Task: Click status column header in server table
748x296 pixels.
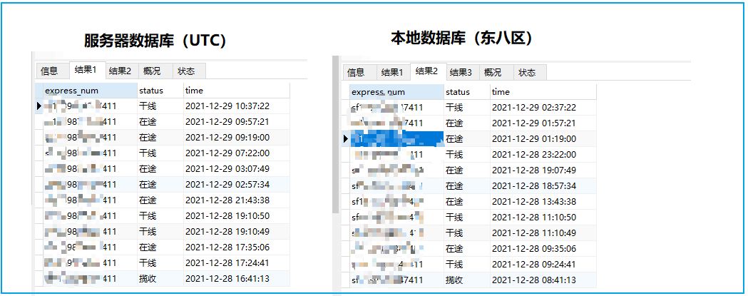Action: [160, 91]
